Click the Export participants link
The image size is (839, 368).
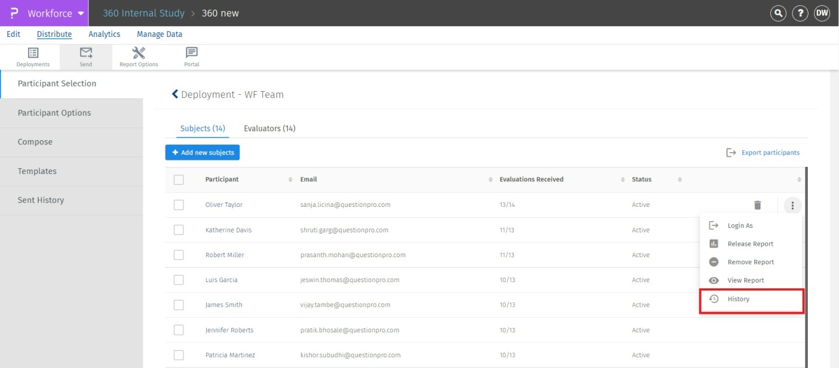click(x=763, y=153)
